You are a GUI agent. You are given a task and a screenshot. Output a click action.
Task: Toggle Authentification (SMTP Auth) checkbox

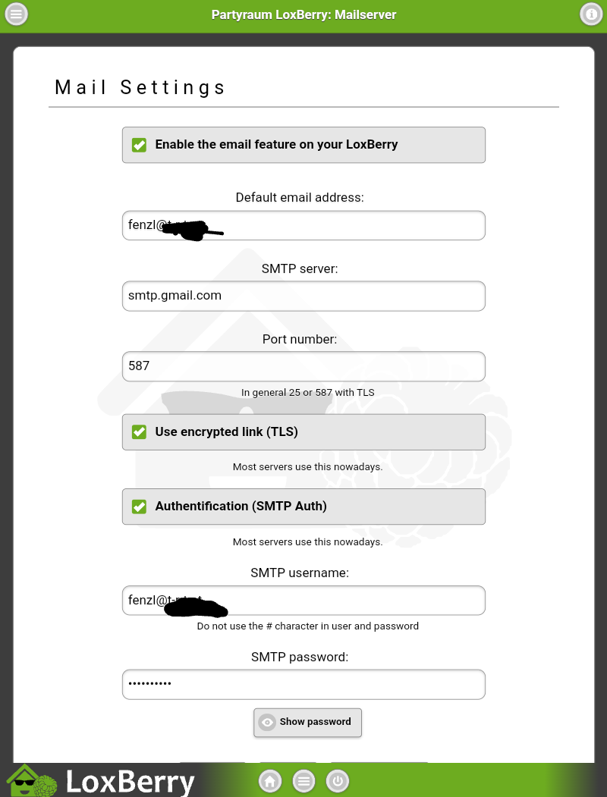pyautogui.click(x=140, y=507)
